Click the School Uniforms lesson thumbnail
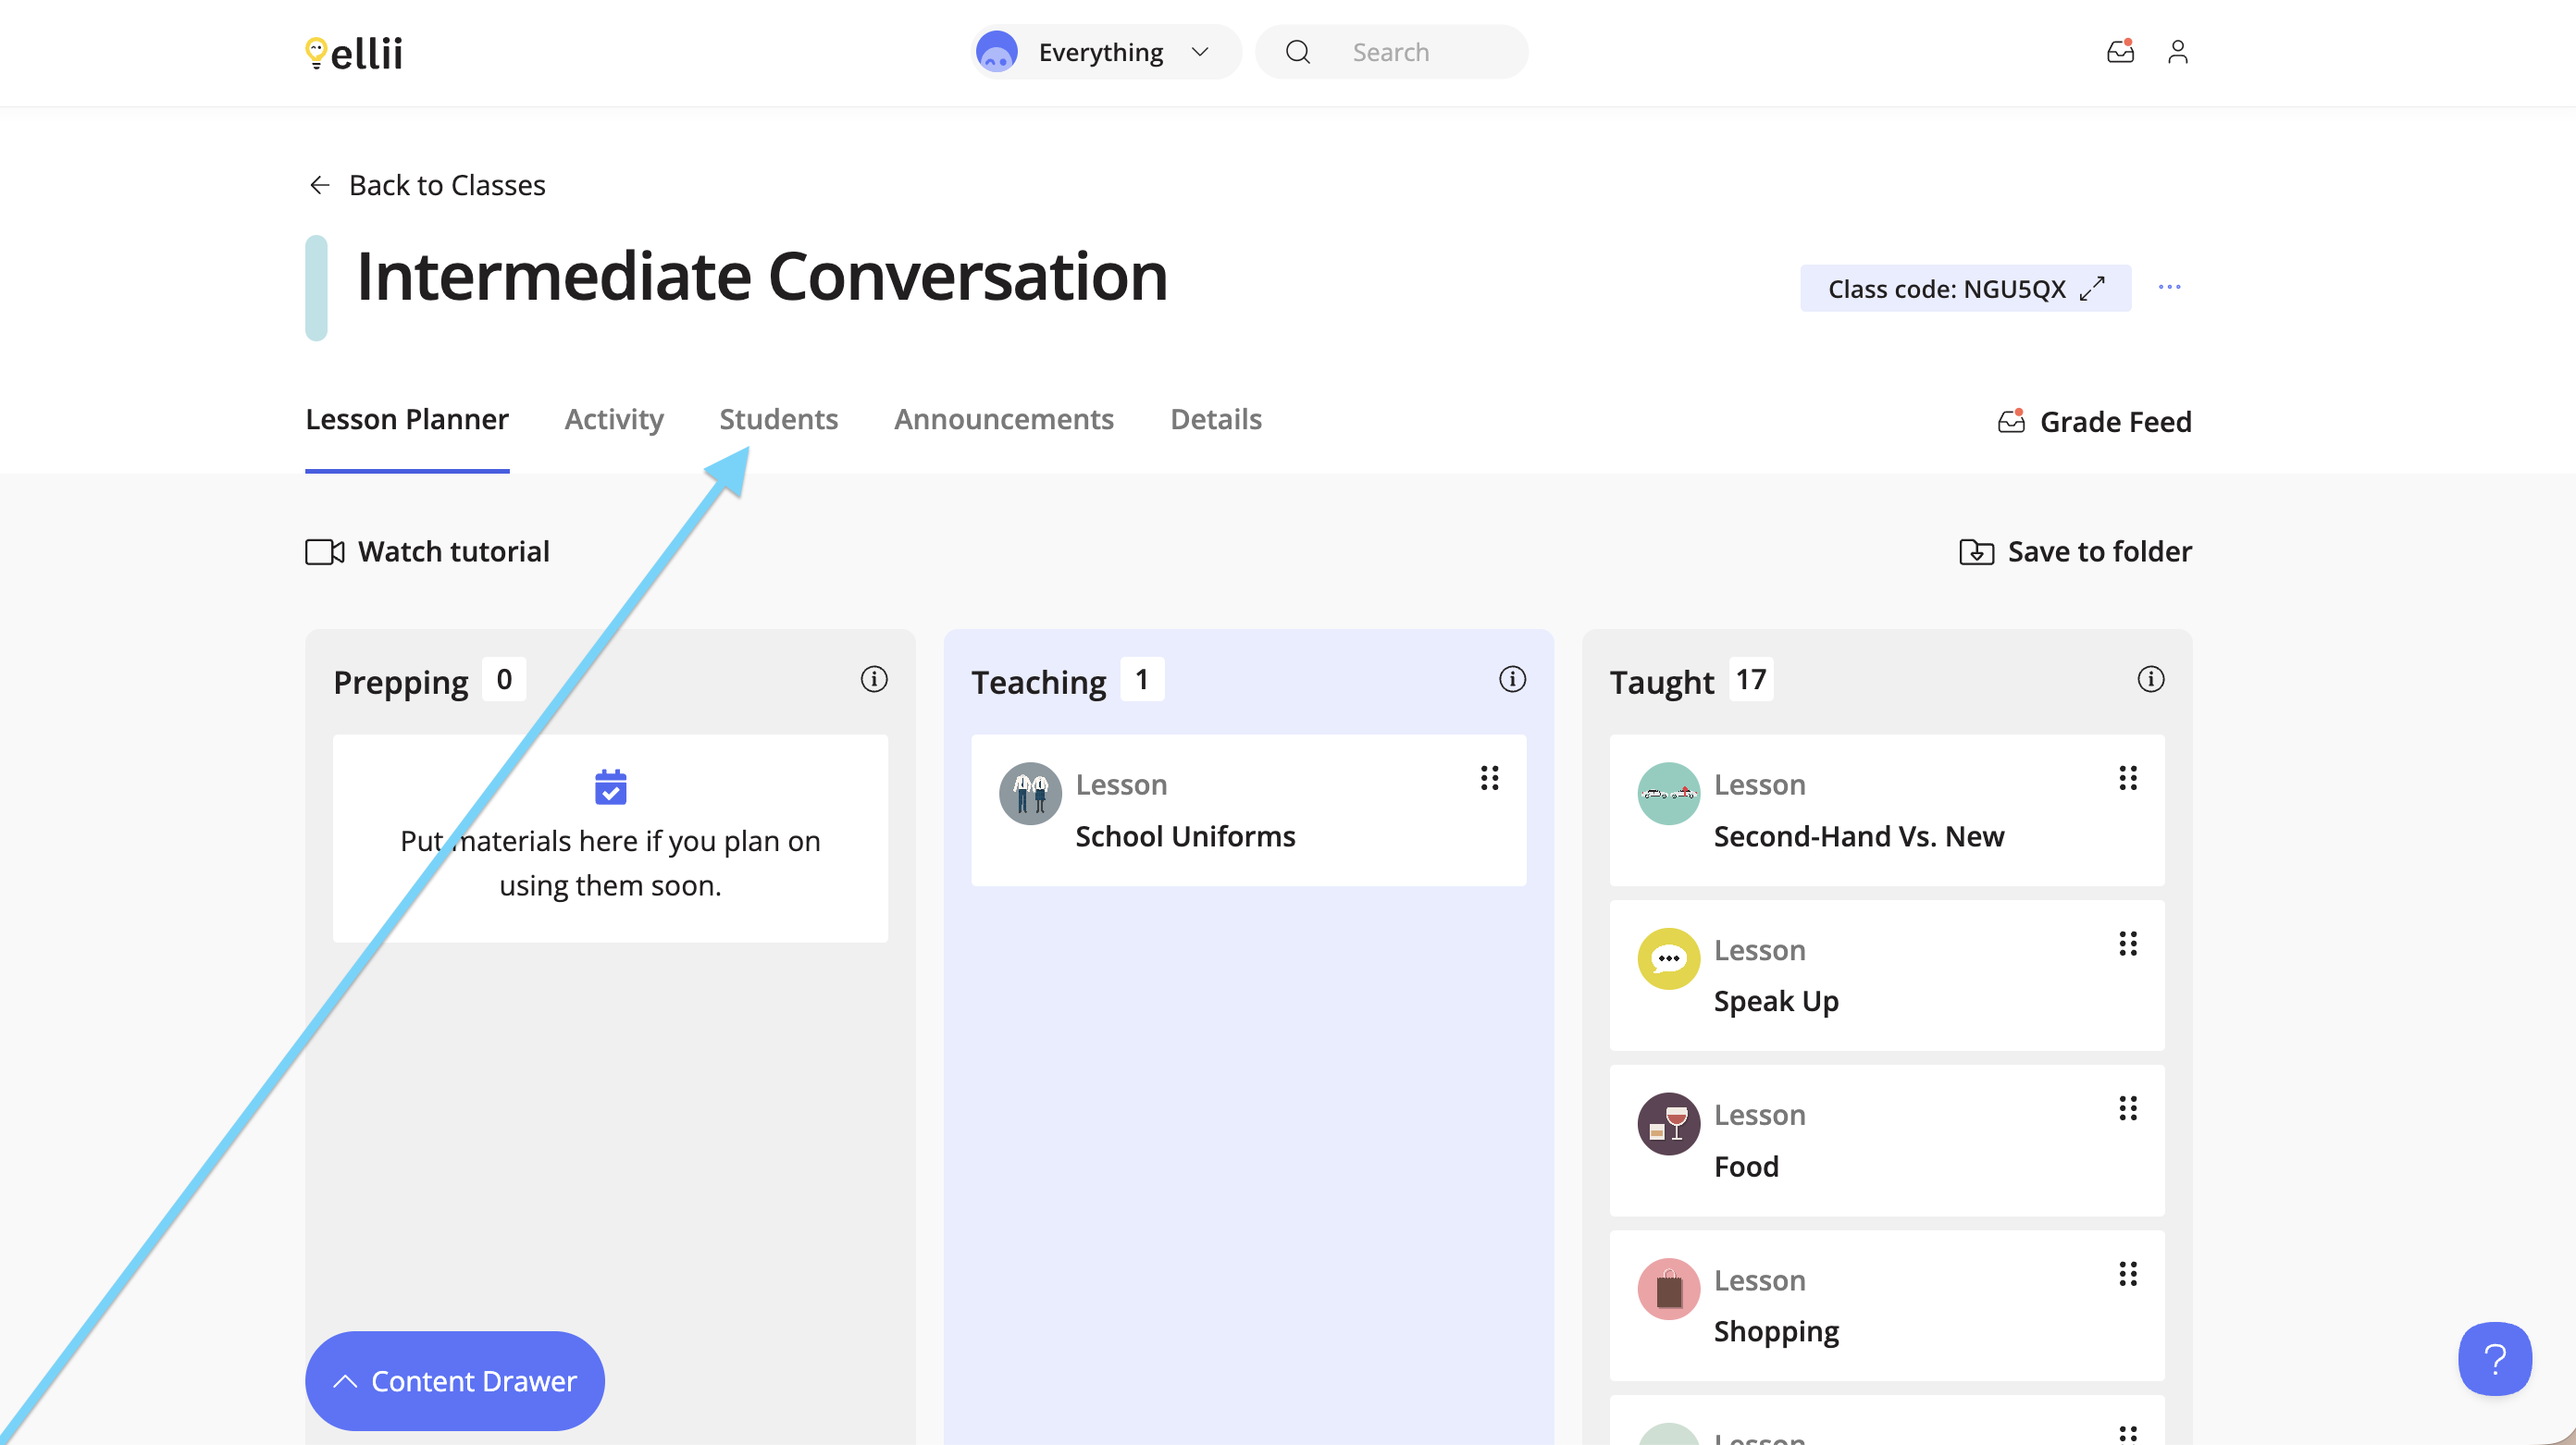Screen dimensions: 2576x1445 click(x=1030, y=794)
